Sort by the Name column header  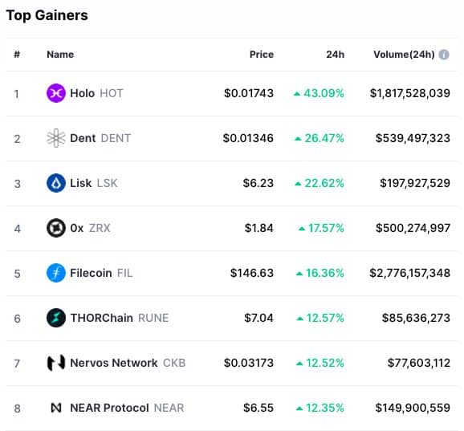click(60, 55)
